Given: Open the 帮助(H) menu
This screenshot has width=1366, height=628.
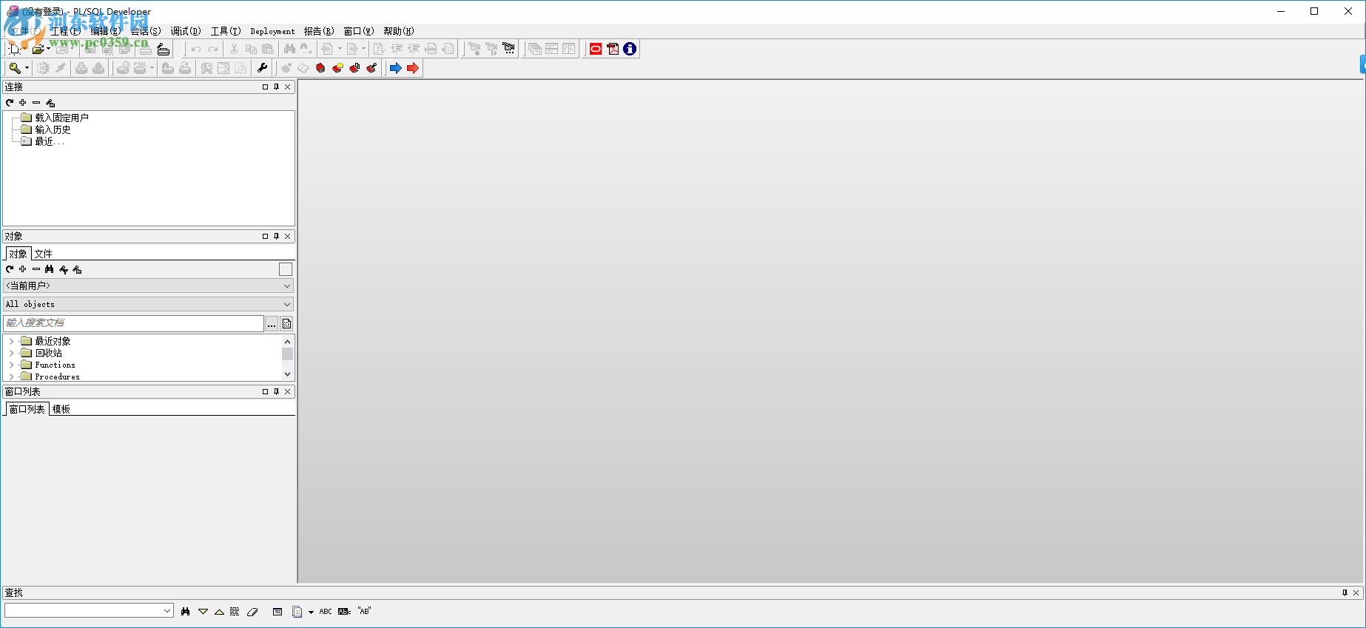Looking at the screenshot, I should point(399,31).
